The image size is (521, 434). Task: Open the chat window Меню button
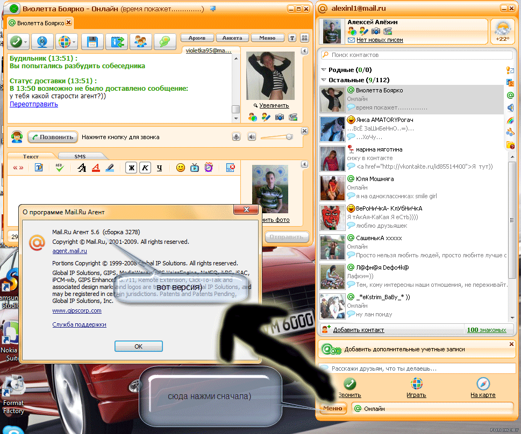(x=267, y=38)
